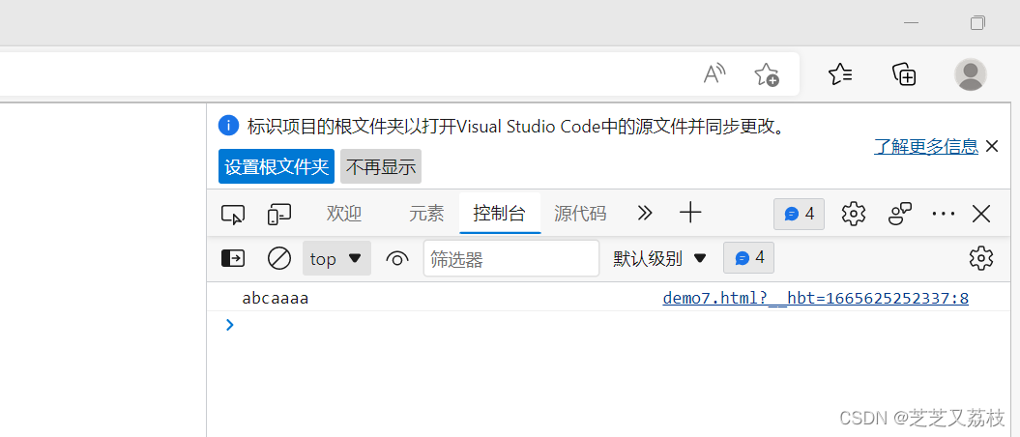Restore down the browser window
The height and width of the screenshot is (437, 1020).
click(x=977, y=23)
